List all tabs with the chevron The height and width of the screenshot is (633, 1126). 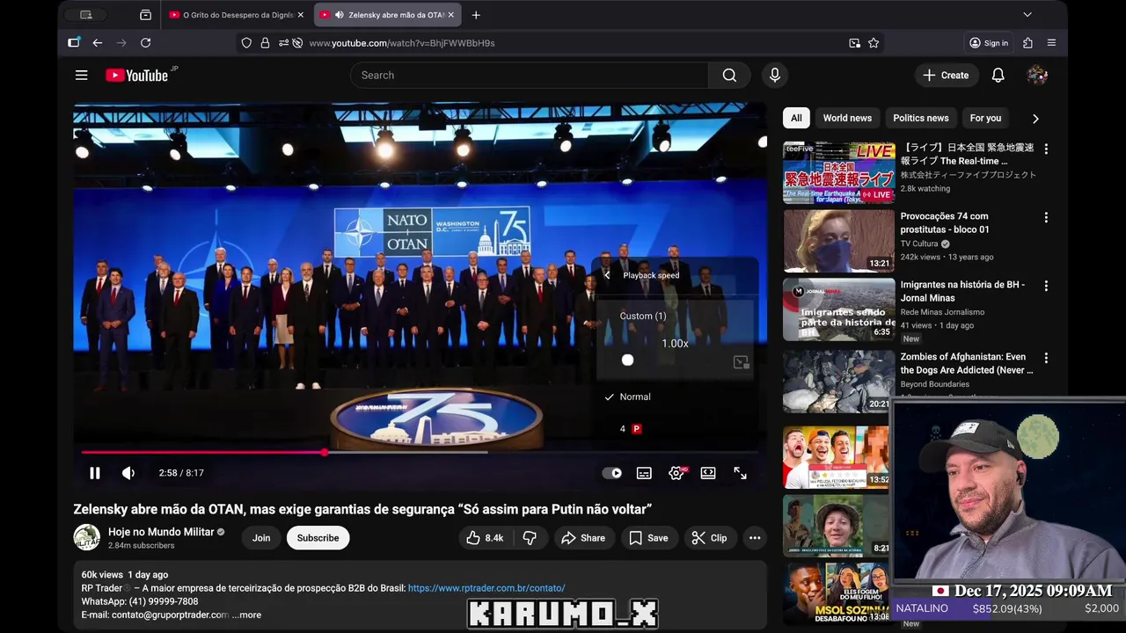[1027, 15]
